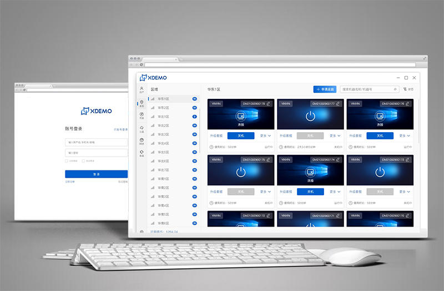The height and width of the screenshot is (291, 444).
Task: Click the username input in login window
Action: pos(96,142)
